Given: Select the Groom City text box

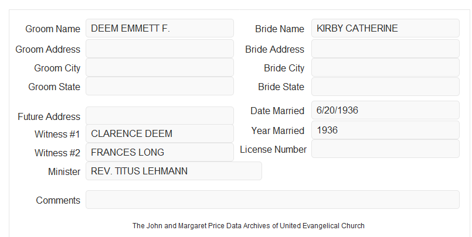Looking at the screenshot, I should (x=159, y=67).
